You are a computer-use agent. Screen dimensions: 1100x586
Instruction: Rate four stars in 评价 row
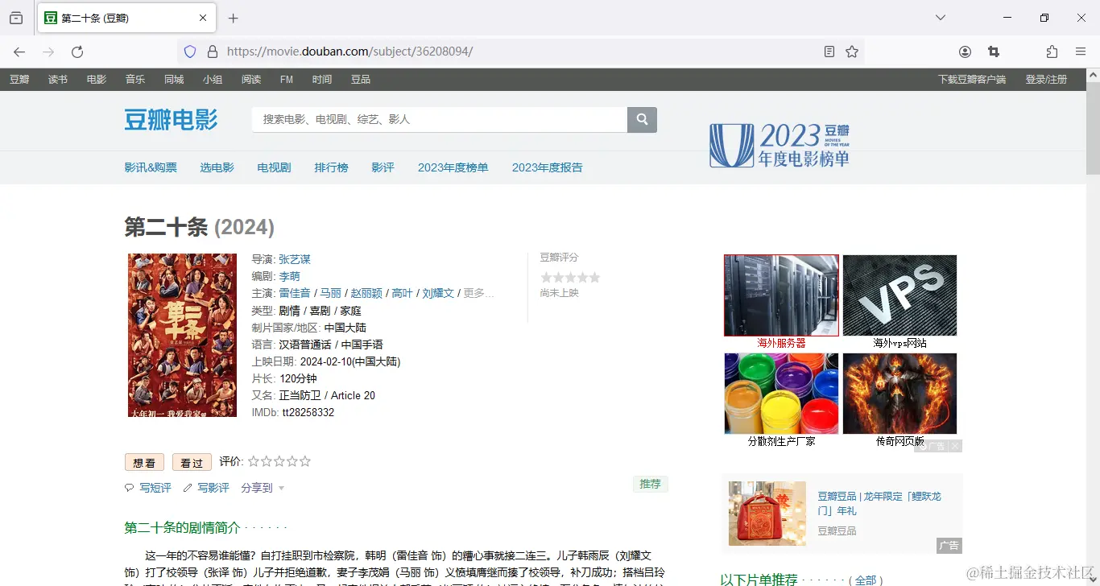[x=292, y=461]
